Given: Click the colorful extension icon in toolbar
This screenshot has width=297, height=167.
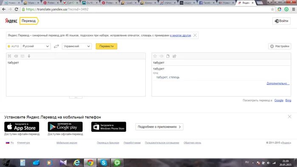Looking at the screenshot, I should click(280, 9).
